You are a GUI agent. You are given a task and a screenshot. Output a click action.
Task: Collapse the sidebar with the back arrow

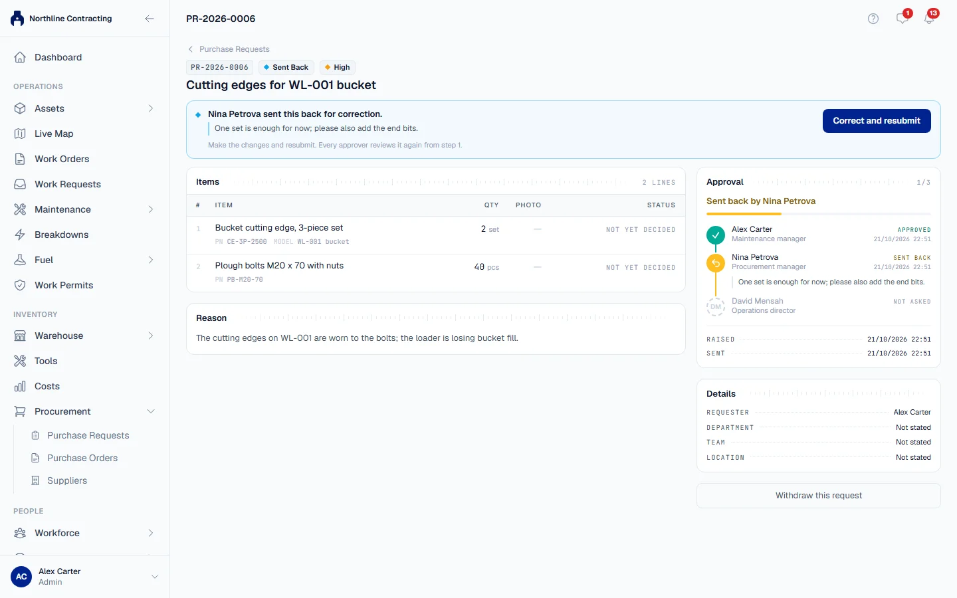pos(150,19)
